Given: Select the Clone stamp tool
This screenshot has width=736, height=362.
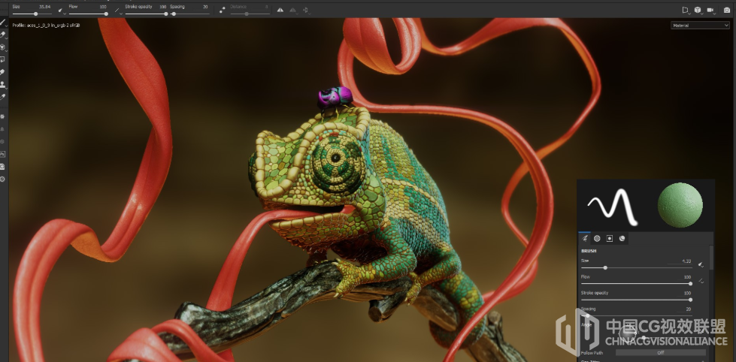Looking at the screenshot, I should (3, 85).
